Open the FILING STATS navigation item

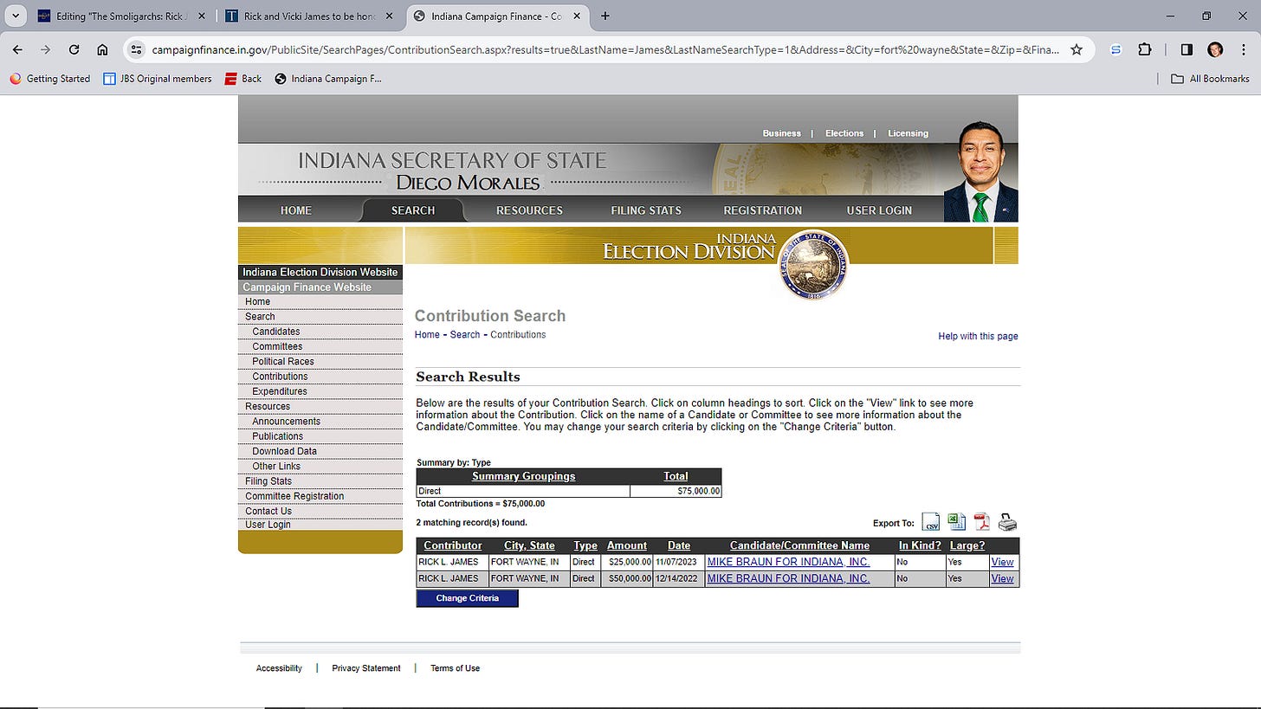(646, 210)
